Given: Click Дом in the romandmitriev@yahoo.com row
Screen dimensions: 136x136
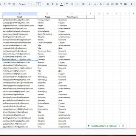Looking at the screenshot, I should click(72, 48).
